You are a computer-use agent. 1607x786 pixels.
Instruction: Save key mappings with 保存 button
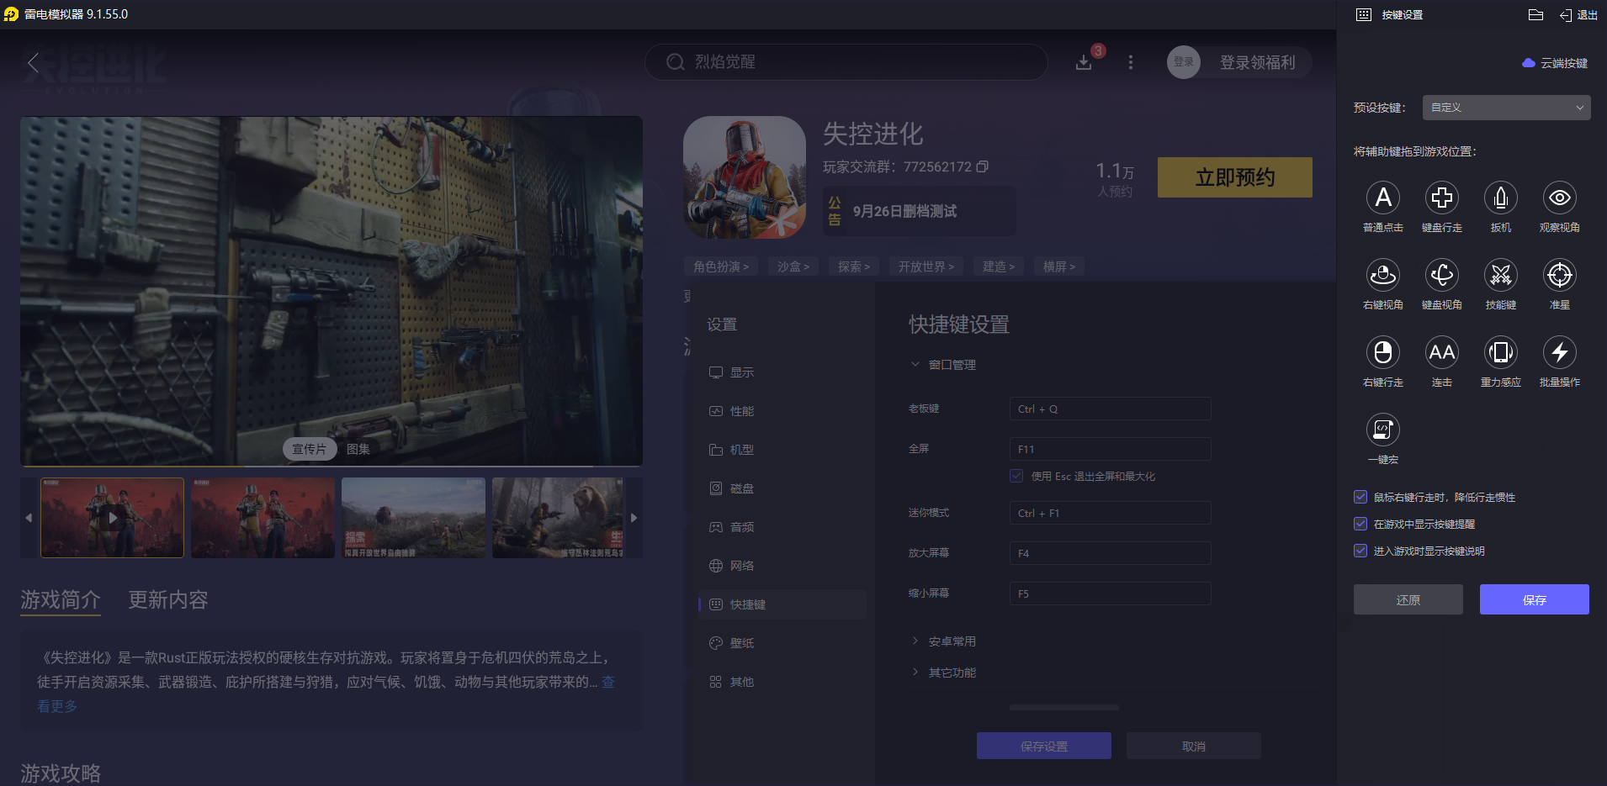[x=1534, y=599]
